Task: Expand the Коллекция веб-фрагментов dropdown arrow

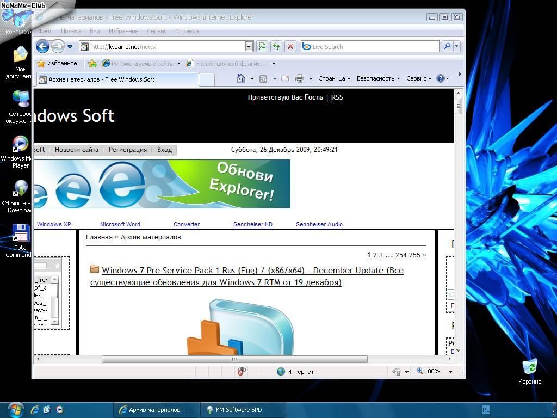Action: [x=274, y=64]
